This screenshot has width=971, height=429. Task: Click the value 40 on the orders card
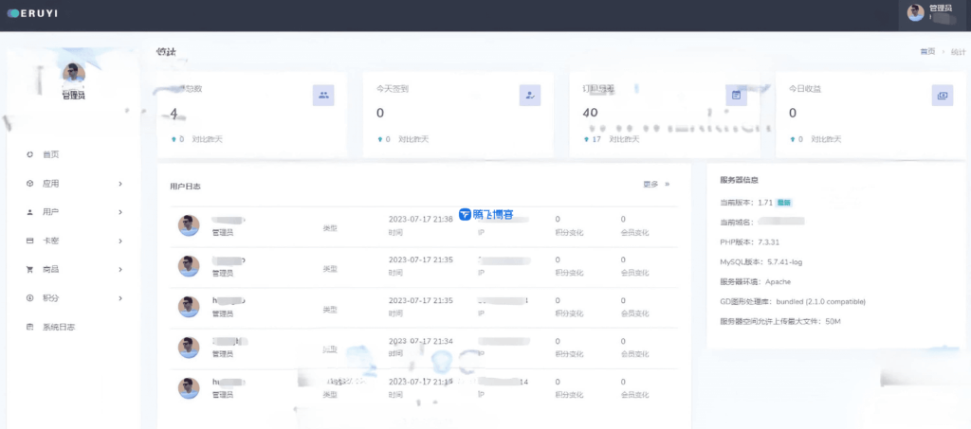coord(590,113)
